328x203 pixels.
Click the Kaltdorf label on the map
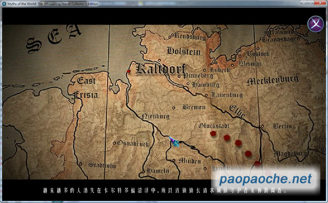click(161, 69)
